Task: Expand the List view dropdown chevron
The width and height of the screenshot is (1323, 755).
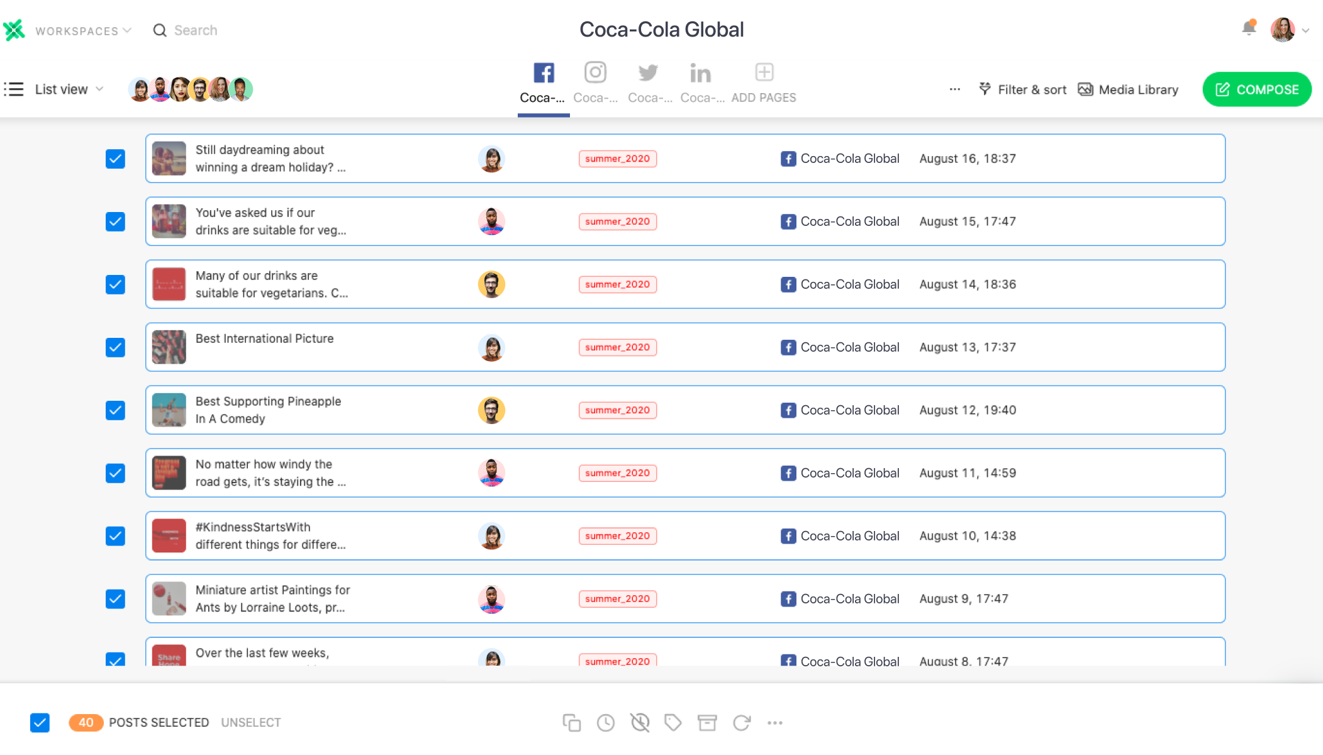Action: click(99, 89)
